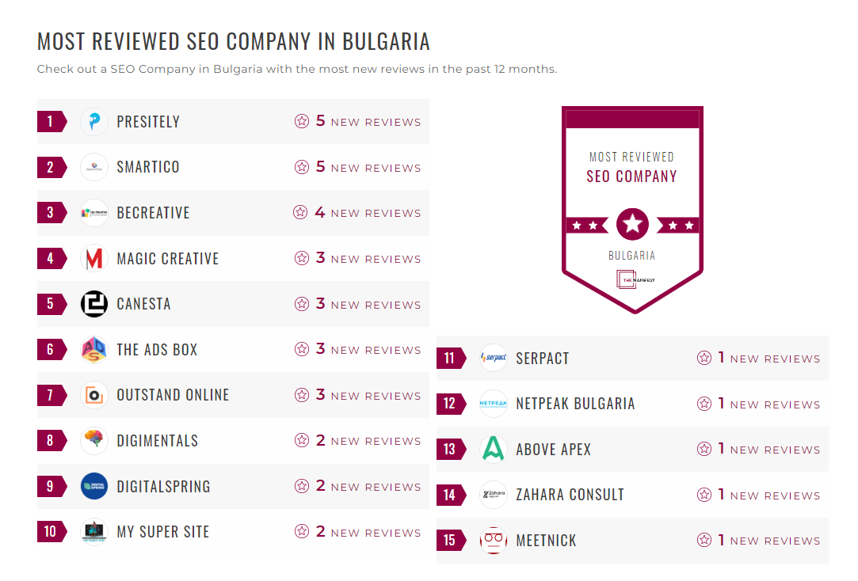
Task: Click the Most Reviewed SEO Company badge
Action: 632,210
